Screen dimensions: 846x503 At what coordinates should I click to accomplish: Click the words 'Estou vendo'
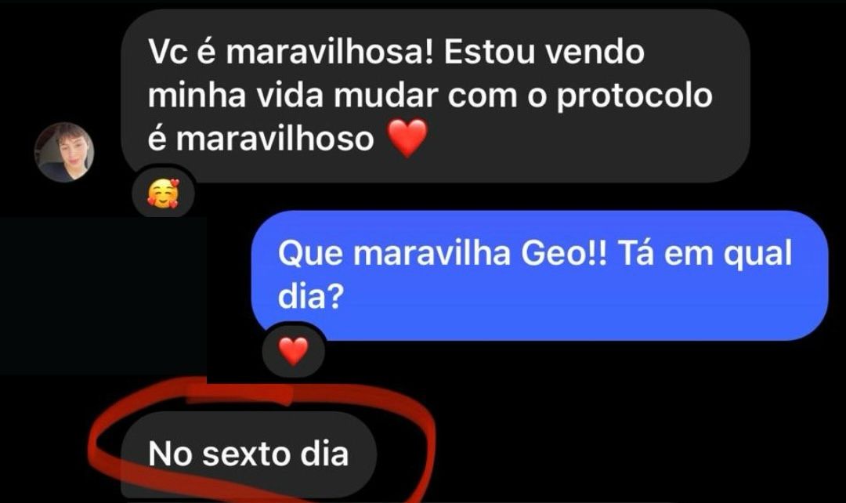click(x=544, y=52)
